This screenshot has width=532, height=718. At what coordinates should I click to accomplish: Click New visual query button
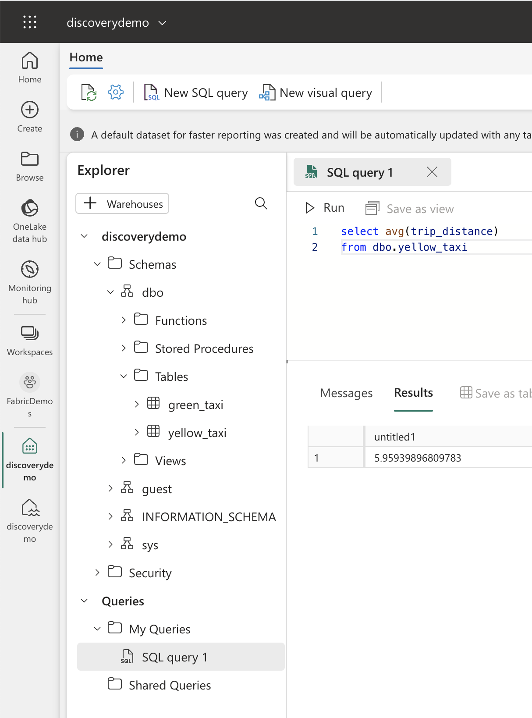click(316, 92)
